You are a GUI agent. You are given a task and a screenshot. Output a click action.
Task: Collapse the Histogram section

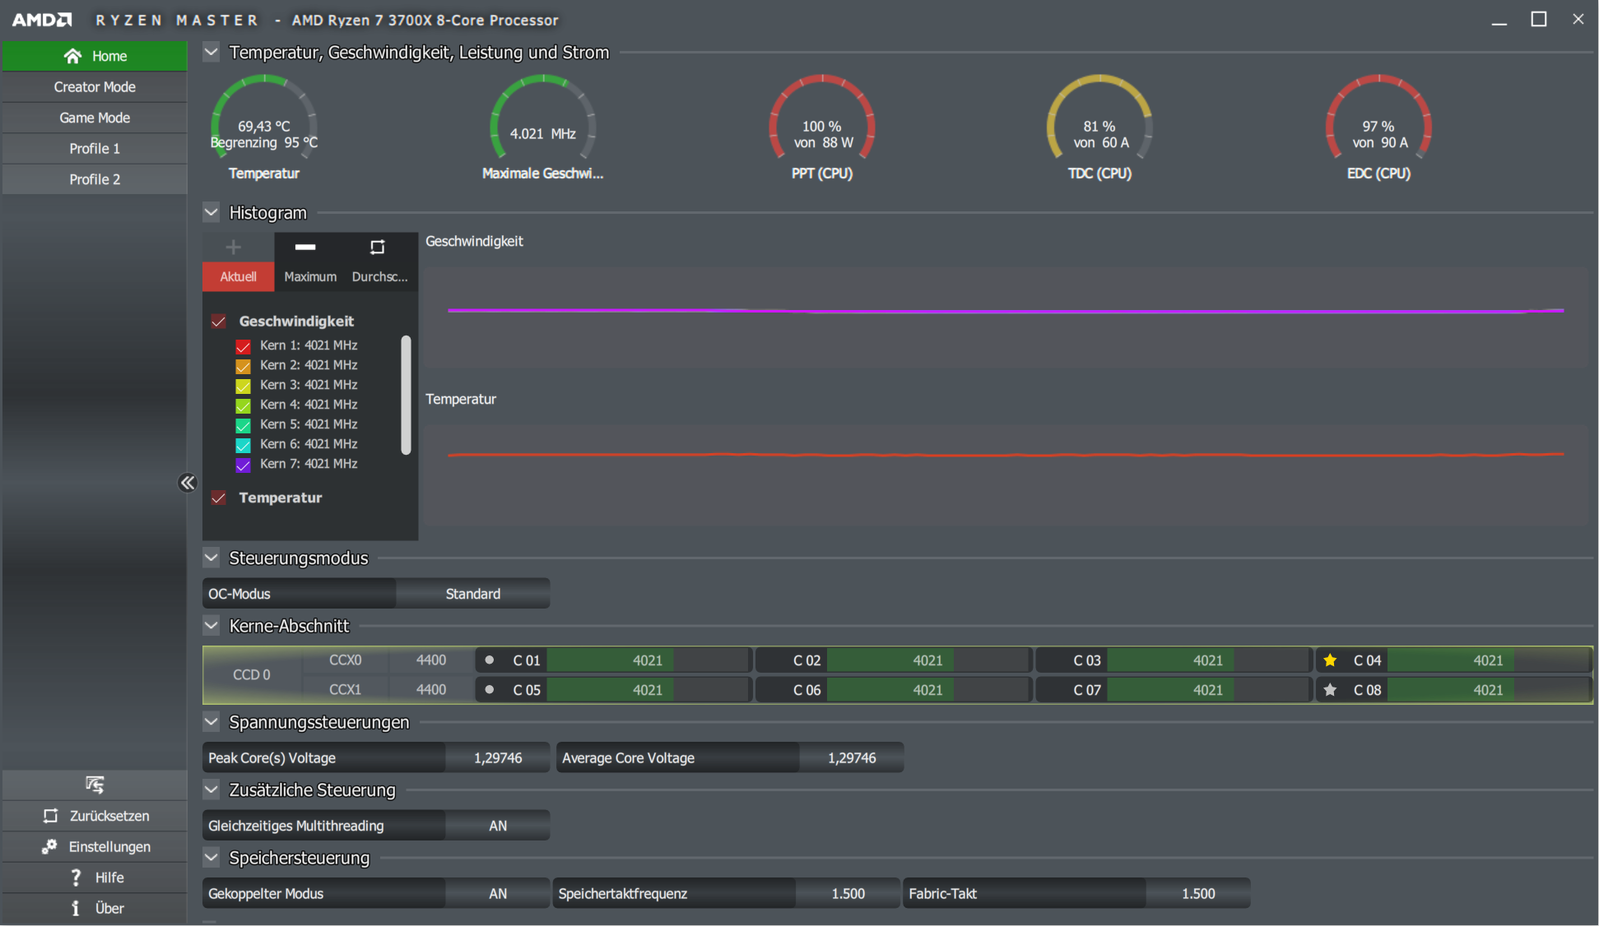click(211, 213)
